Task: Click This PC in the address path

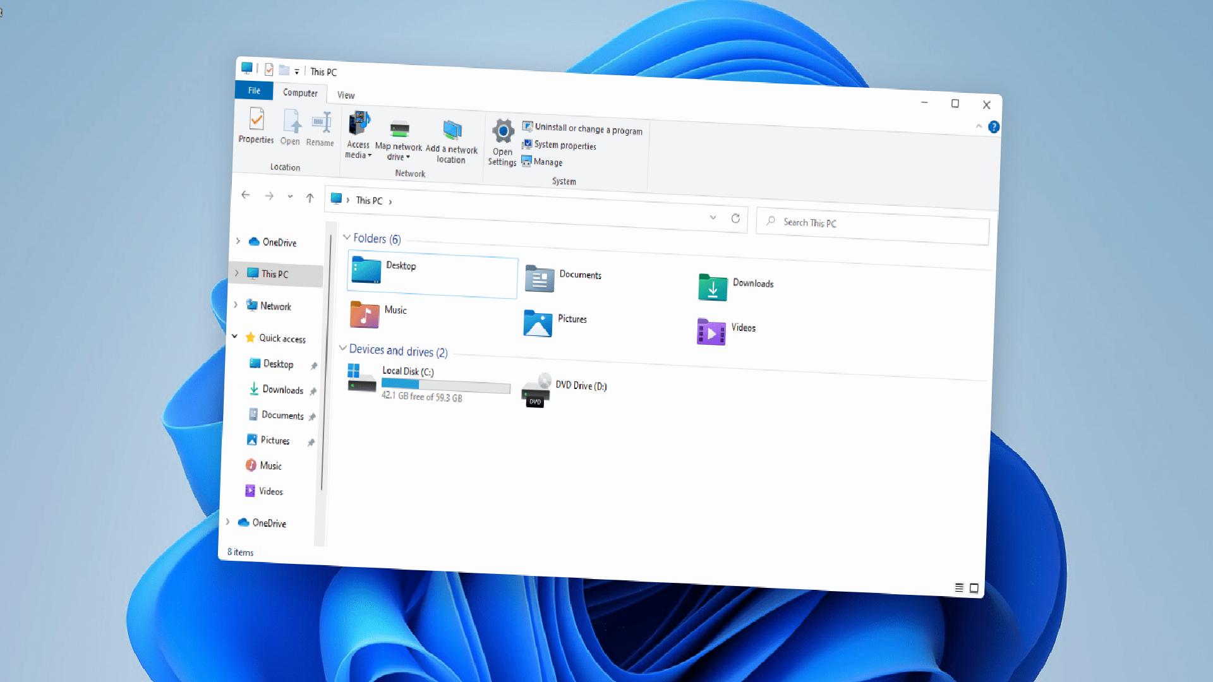Action: coord(369,201)
